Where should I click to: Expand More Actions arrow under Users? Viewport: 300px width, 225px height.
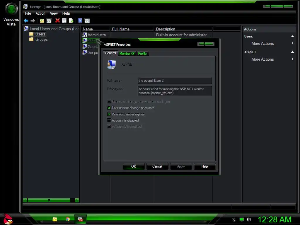coord(293,43)
